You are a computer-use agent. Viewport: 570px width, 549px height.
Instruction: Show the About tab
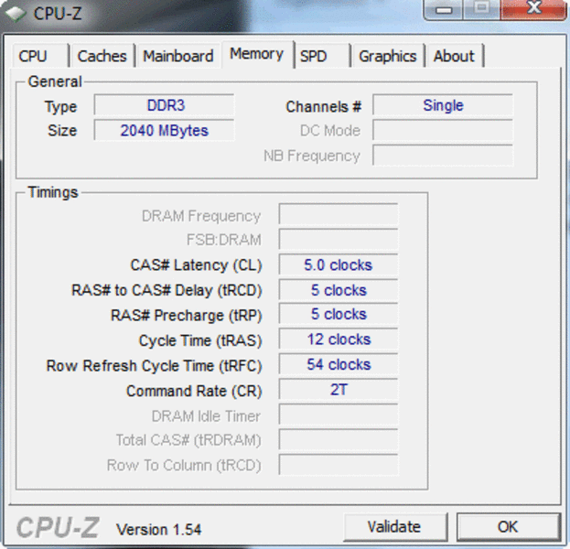(455, 56)
